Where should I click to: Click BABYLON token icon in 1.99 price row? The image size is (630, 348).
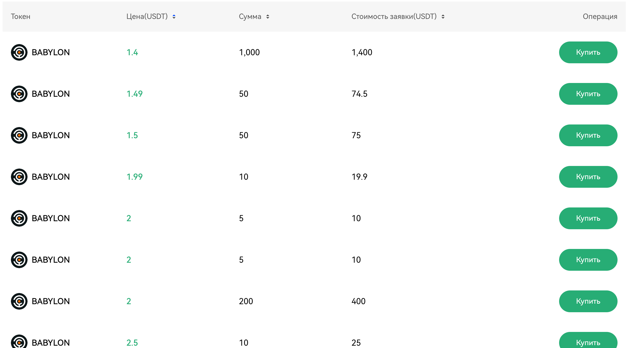[x=19, y=177]
